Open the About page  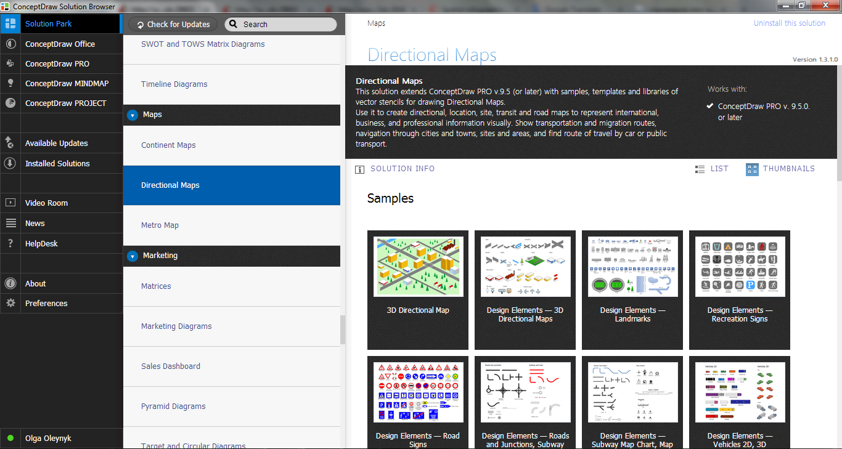(62, 283)
